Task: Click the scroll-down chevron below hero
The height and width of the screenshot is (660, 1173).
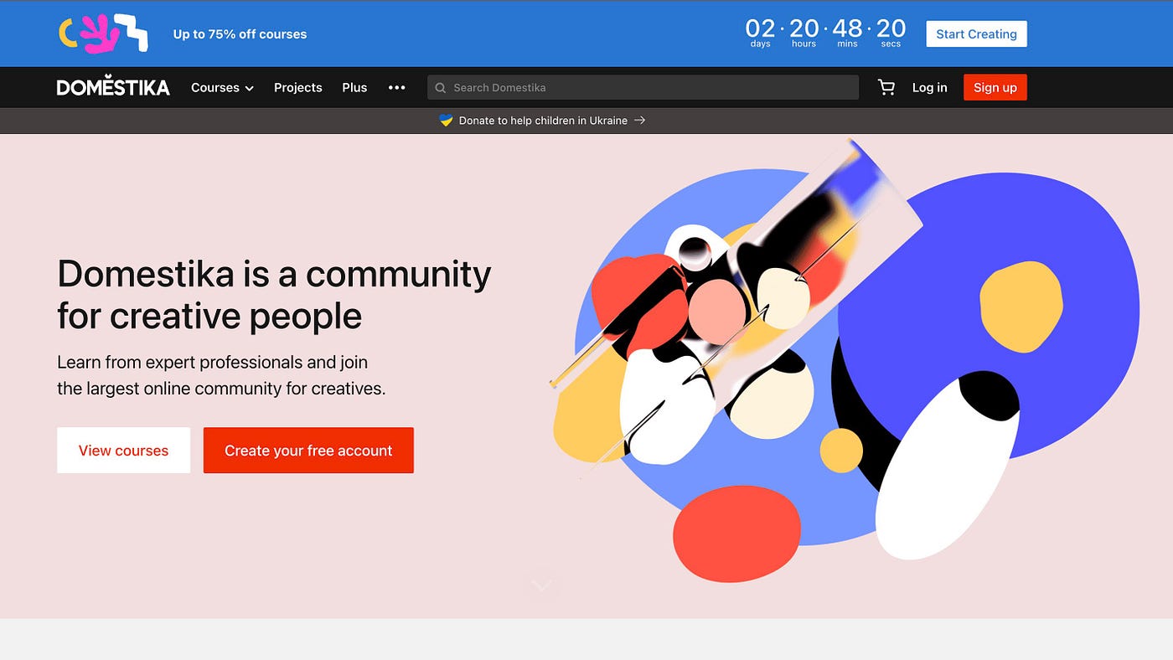Action: tap(542, 584)
